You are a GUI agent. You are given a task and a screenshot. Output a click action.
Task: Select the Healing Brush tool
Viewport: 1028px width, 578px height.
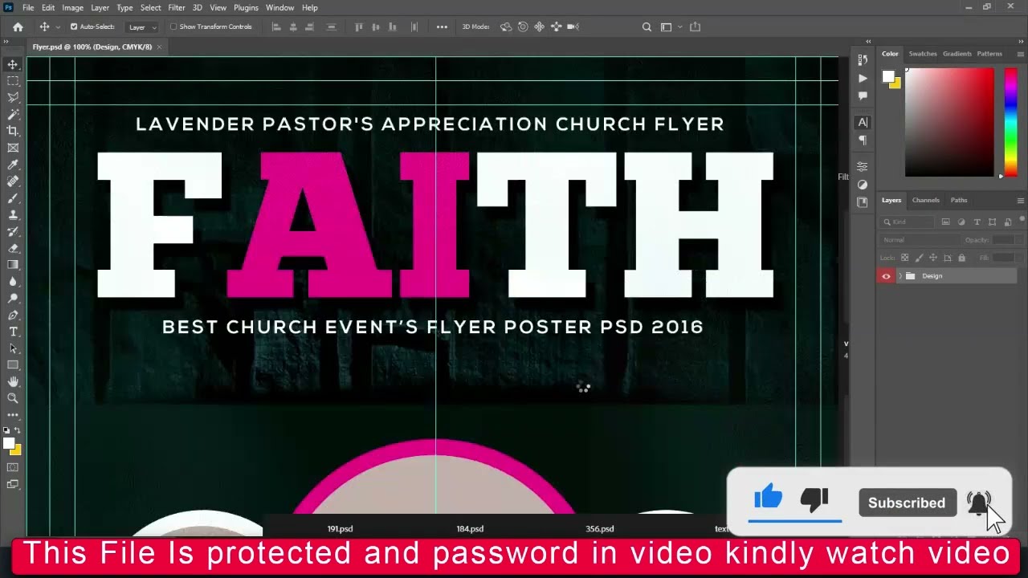[x=13, y=181]
